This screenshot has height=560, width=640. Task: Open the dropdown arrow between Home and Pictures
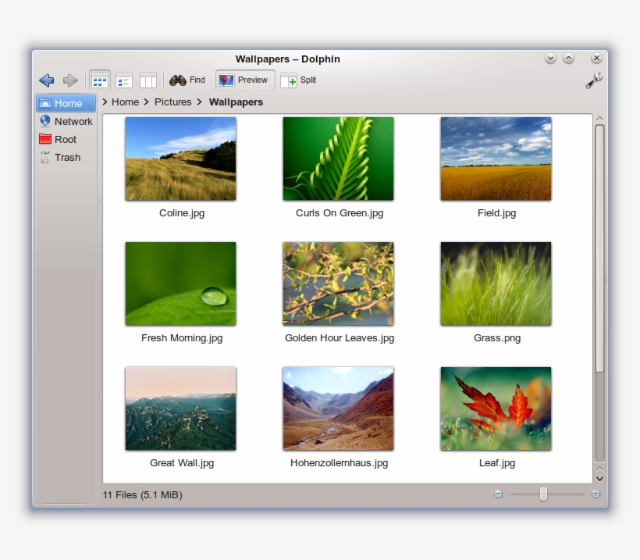tap(145, 102)
